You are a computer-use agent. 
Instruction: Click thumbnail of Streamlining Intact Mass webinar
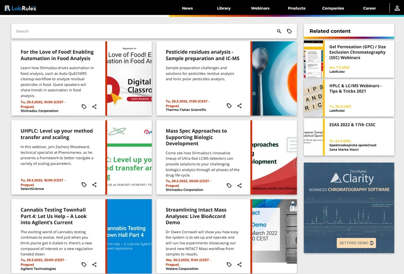pos(275,236)
